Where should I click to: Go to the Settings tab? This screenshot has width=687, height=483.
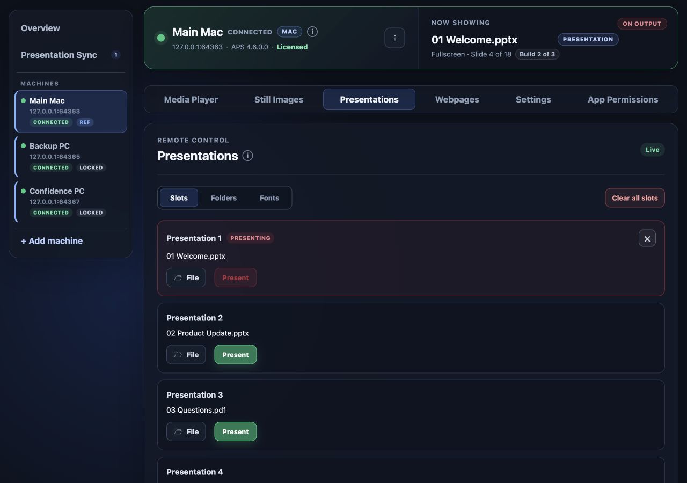pyautogui.click(x=533, y=99)
